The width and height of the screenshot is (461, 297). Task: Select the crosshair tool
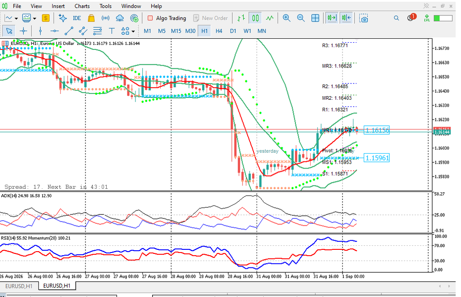coord(23,31)
